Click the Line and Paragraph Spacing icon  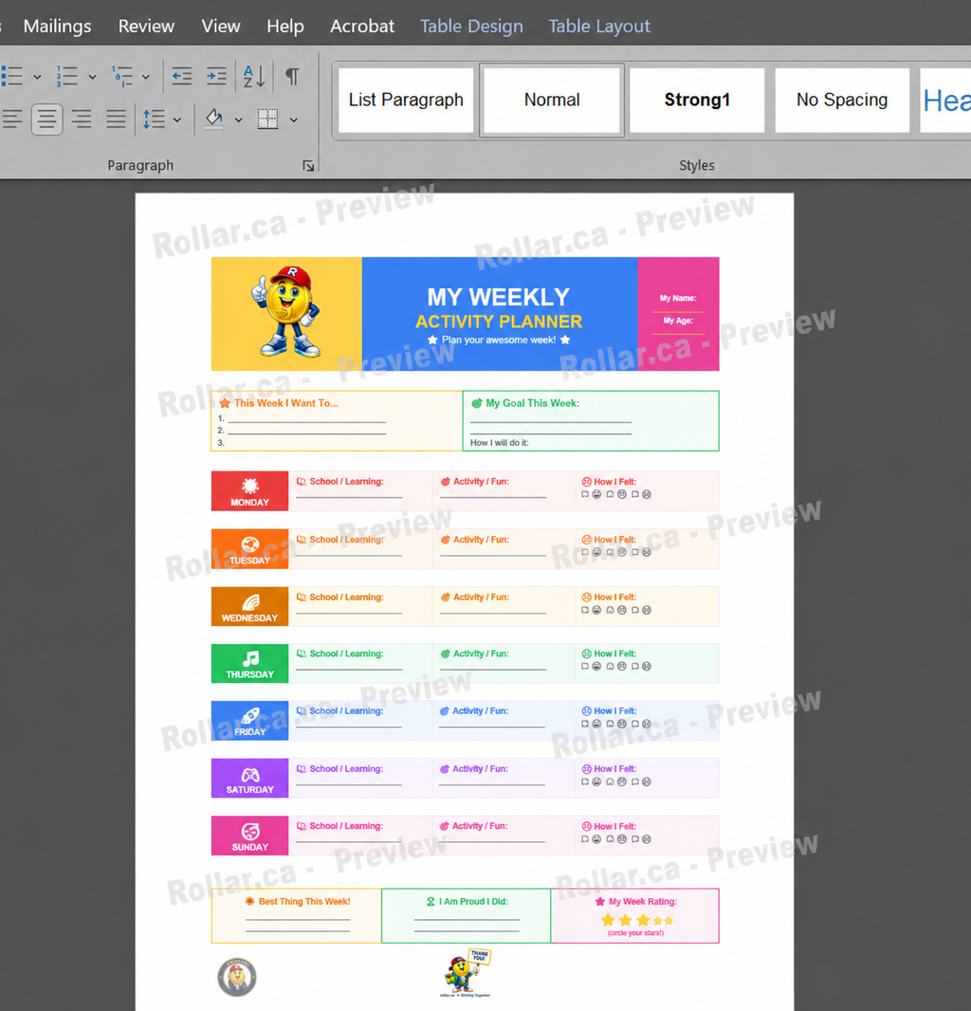[155, 119]
